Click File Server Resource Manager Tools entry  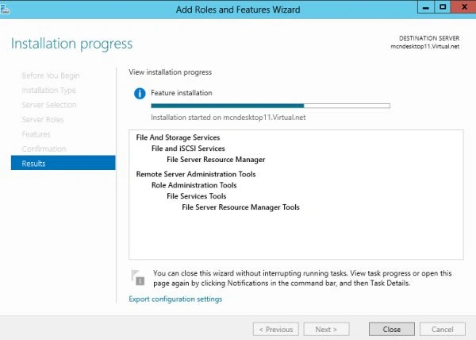point(240,207)
